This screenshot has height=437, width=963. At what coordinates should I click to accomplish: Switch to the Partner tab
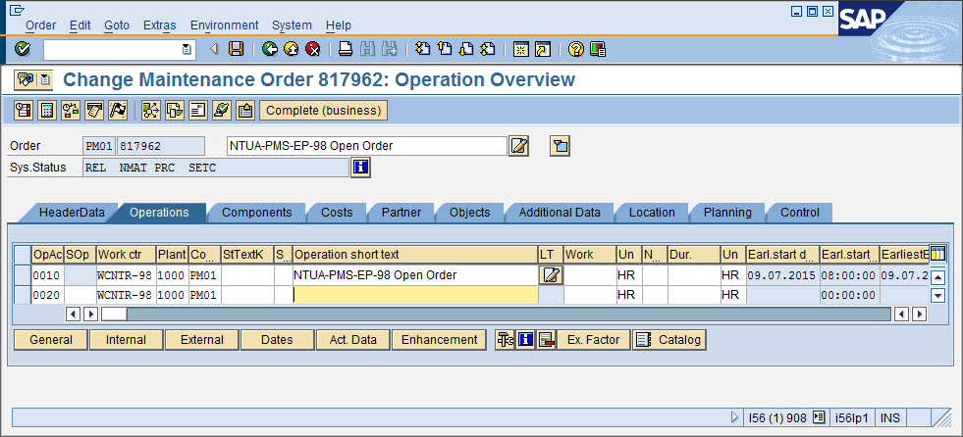(x=401, y=212)
